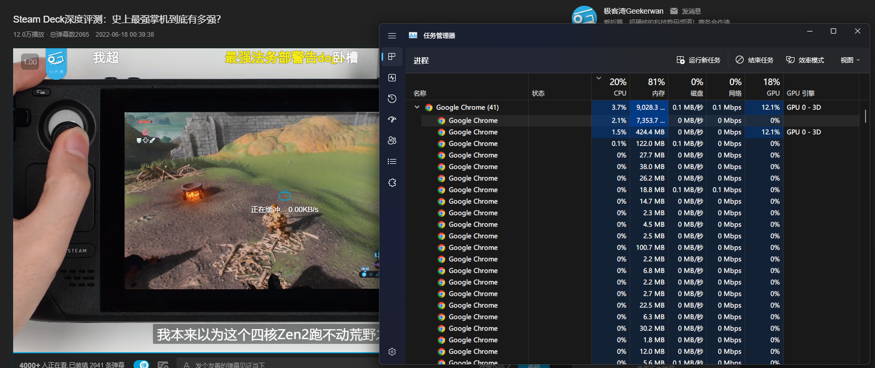Click the Steam Deck video player frame
875x368 pixels.
(196, 200)
